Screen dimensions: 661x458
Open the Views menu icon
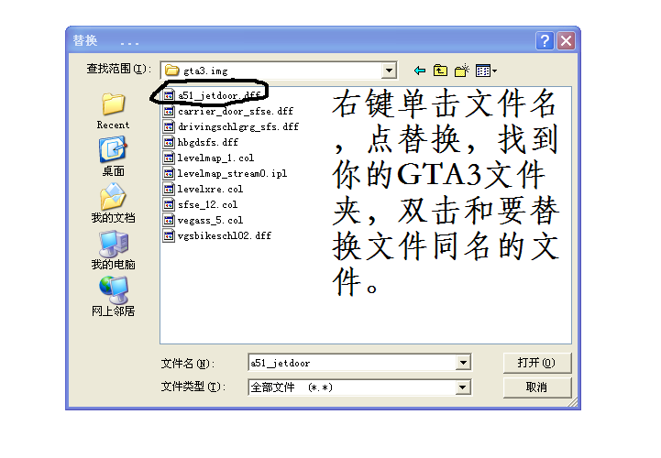pyautogui.click(x=486, y=71)
